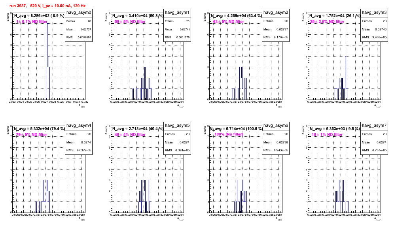Click the magenta 50 ± 5% ND filter label
Viewport: 394px width, 226px height.
coord(130,22)
